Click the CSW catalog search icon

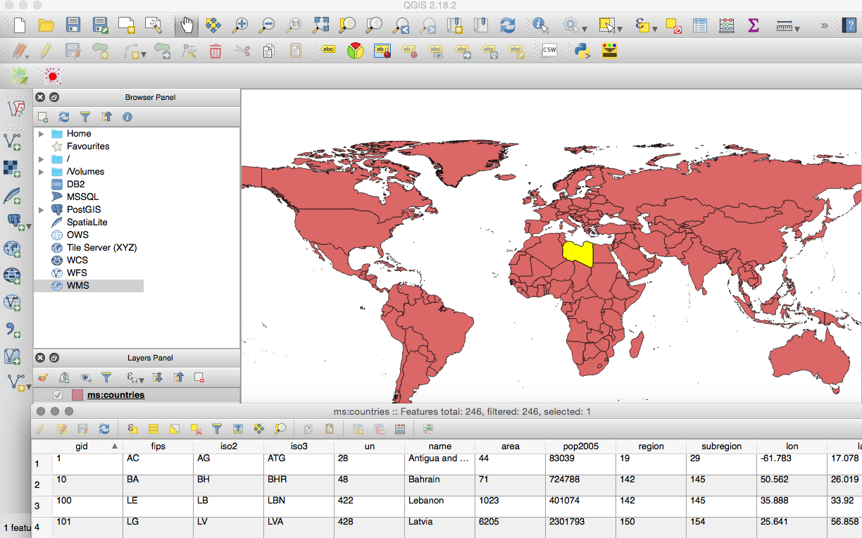click(x=549, y=51)
